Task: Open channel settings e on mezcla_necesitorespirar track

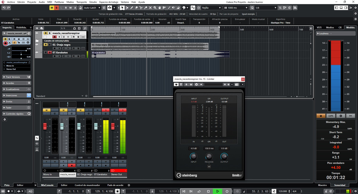Action: [64, 37]
